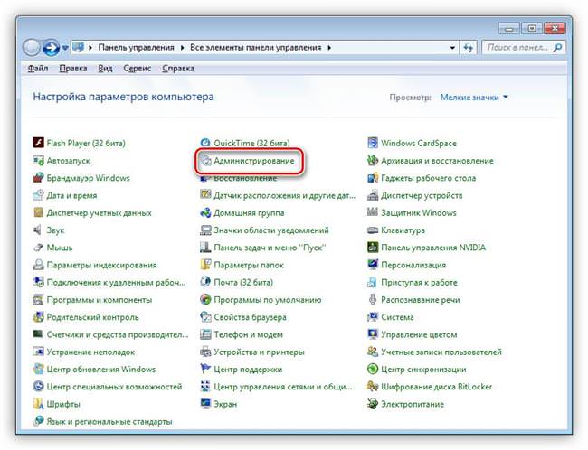Click the Звук speaker icon
Image resolution: width=588 pixels, height=450 pixels.
pos(38,230)
